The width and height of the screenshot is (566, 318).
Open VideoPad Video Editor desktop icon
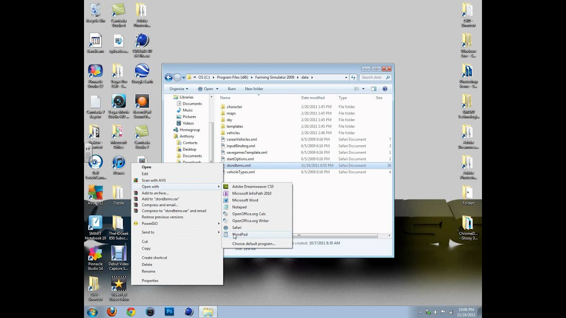[x=119, y=288]
